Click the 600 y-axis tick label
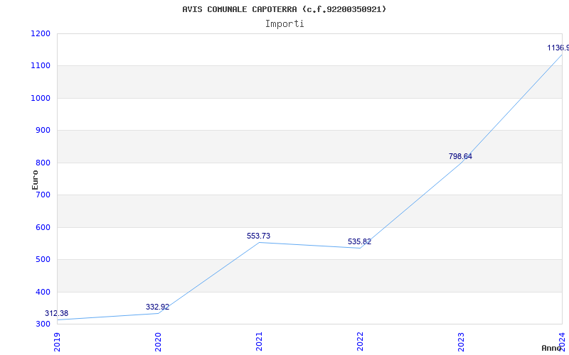Viewport: 569px width, 355px height. pyautogui.click(x=43, y=227)
